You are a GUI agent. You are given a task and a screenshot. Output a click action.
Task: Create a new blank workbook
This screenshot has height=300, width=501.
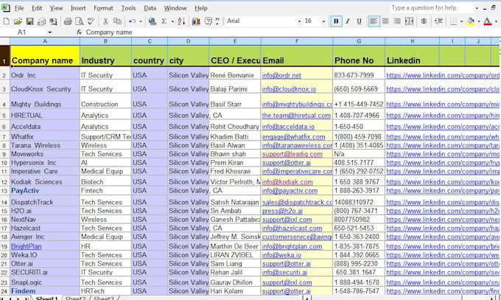(6, 21)
